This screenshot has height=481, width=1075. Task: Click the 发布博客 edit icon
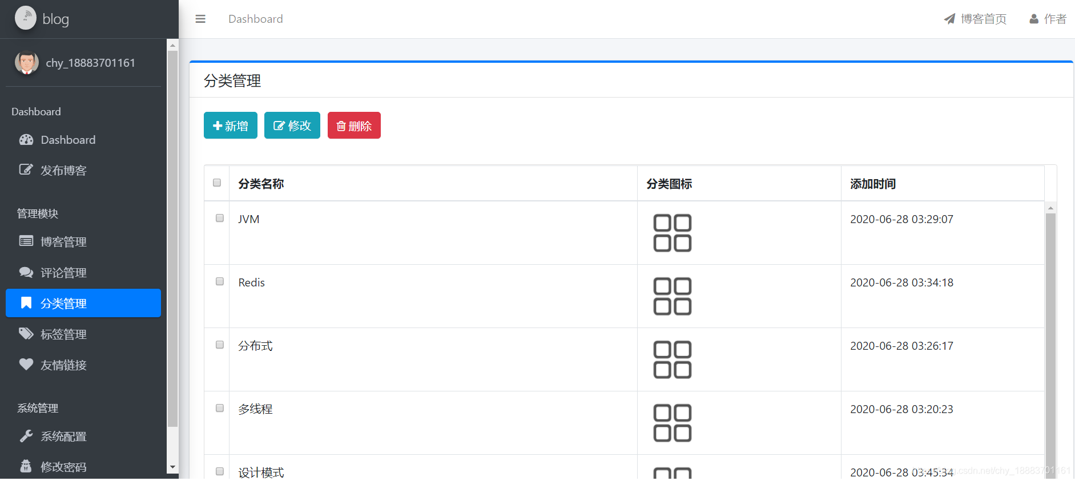pos(26,169)
